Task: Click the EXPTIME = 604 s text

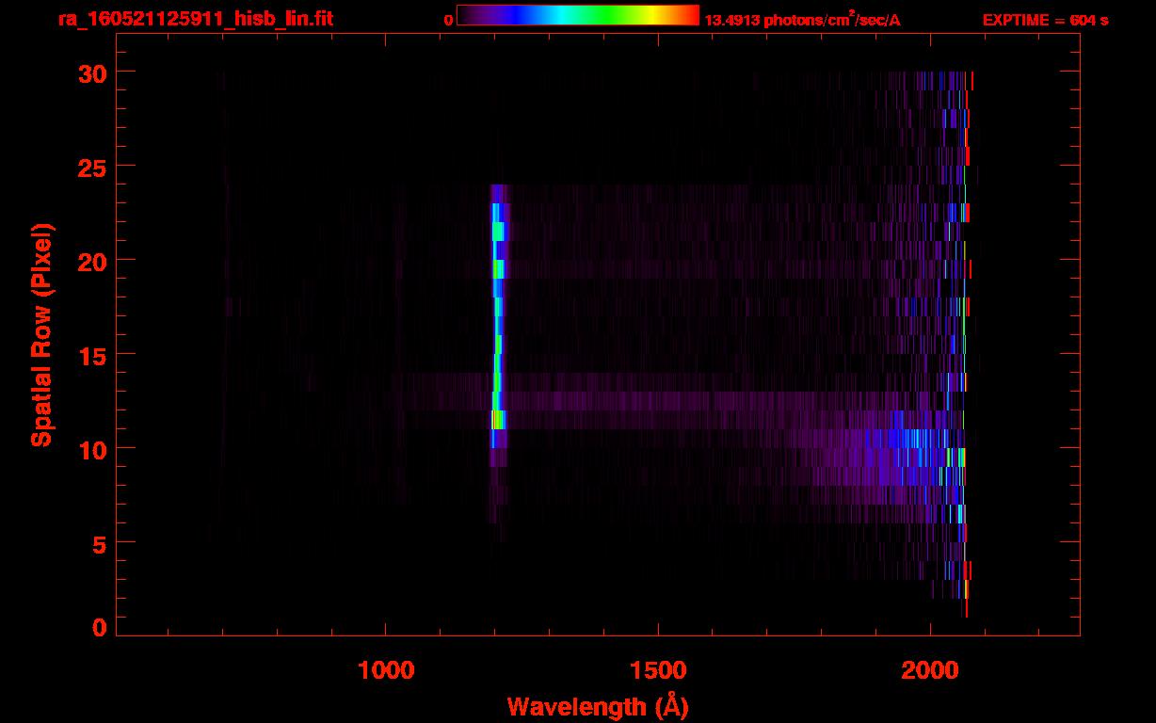Action: click(1045, 20)
